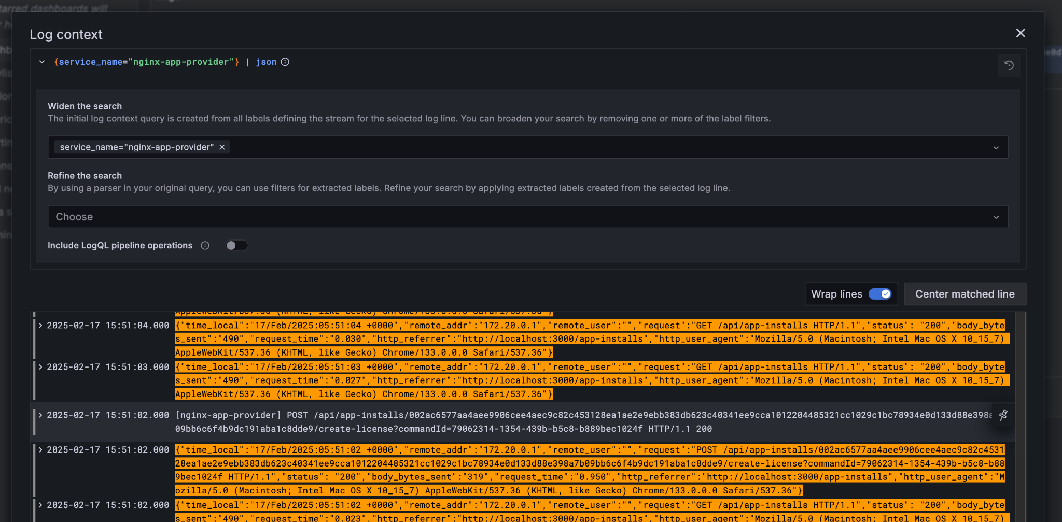1062x522 pixels.
Task: Open the label filters dropdown
Action: pyautogui.click(x=996, y=147)
